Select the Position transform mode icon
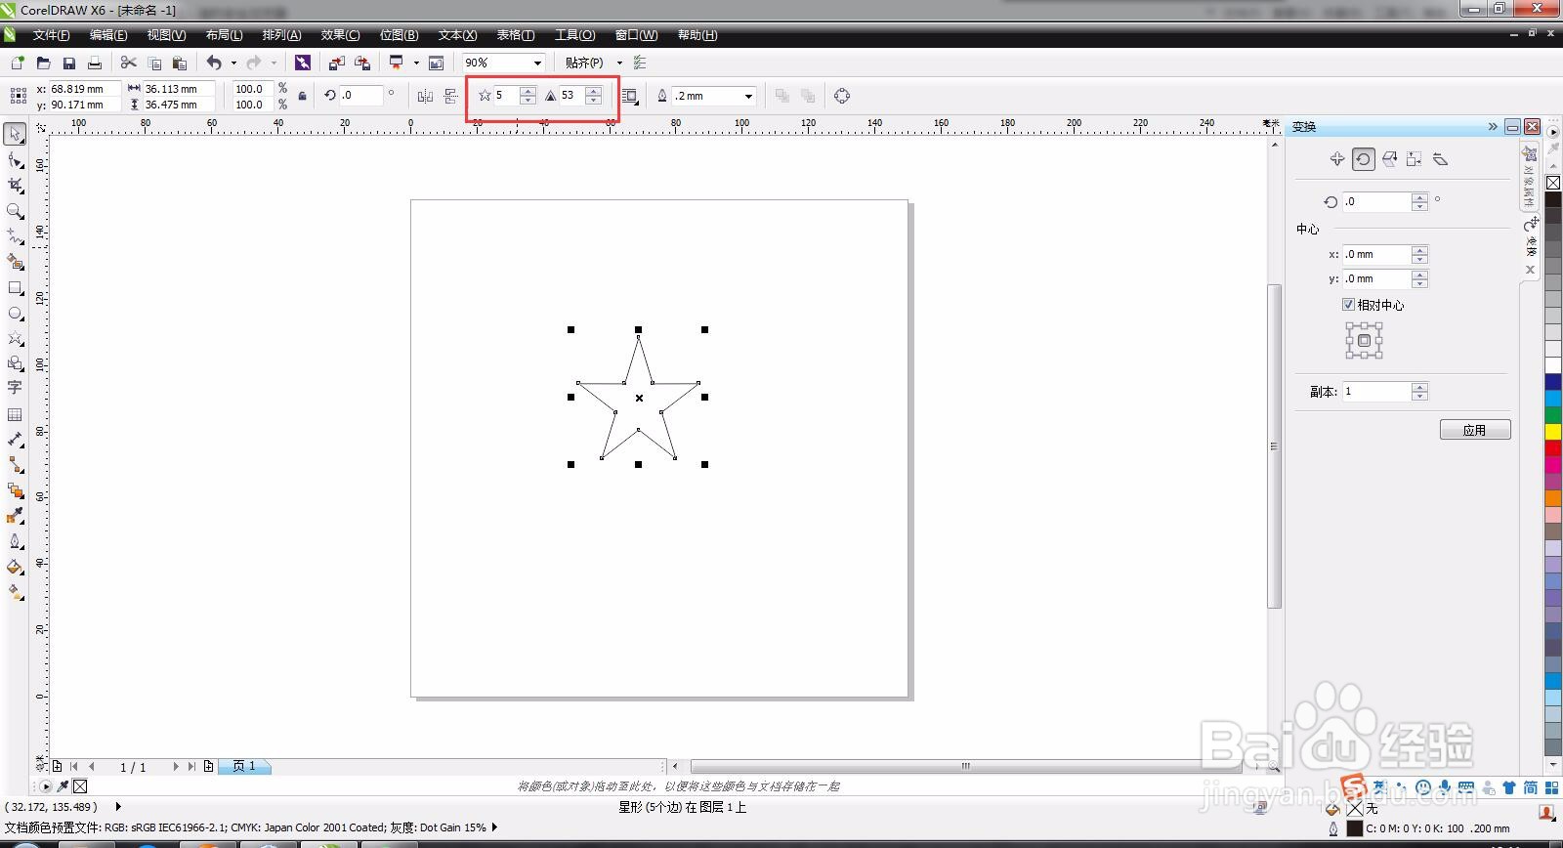Image resolution: width=1563 pixels, height=848 pixels. (1337, 159)
